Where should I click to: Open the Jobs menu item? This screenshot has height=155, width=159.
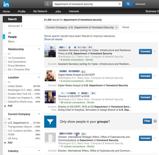pyautogui.click(x=58, y=11)
